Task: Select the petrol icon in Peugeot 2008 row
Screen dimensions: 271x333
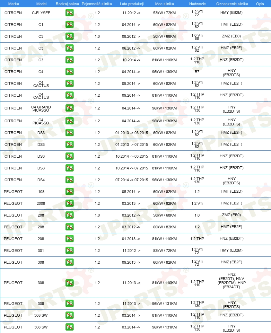Action: click(69, 203)
